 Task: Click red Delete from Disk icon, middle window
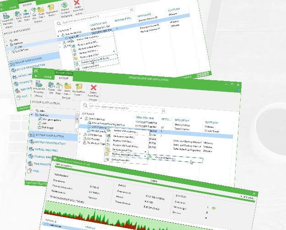point(93,88)
